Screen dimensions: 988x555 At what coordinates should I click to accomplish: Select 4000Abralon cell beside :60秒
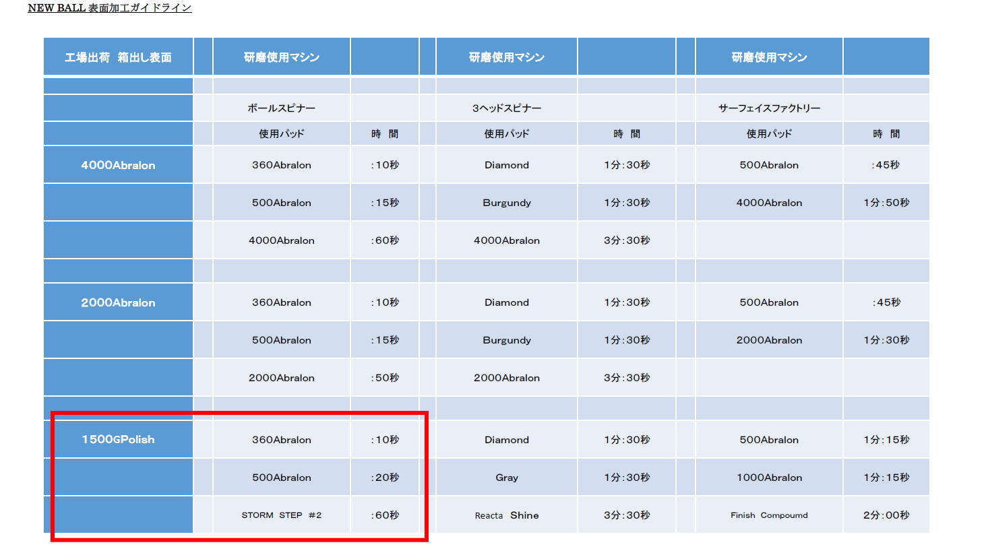(x=282, y=240)
